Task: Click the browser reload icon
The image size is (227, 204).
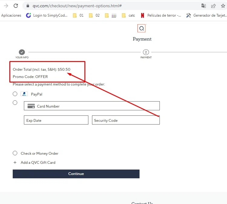Action: pyautogui.click(x=16, y=6)
